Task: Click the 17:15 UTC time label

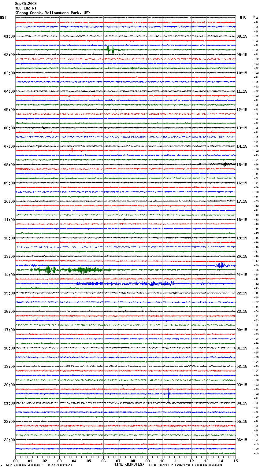Action: pos(242,201)
